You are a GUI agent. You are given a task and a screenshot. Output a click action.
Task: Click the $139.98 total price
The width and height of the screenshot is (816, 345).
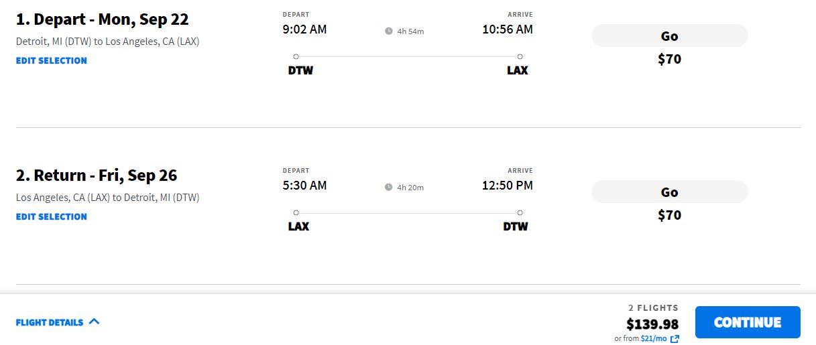(x=652, y=324)
